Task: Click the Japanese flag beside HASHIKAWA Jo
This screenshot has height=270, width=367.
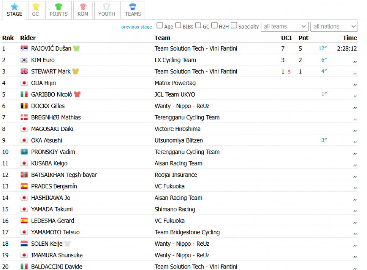Action: (x=24, y=198)
